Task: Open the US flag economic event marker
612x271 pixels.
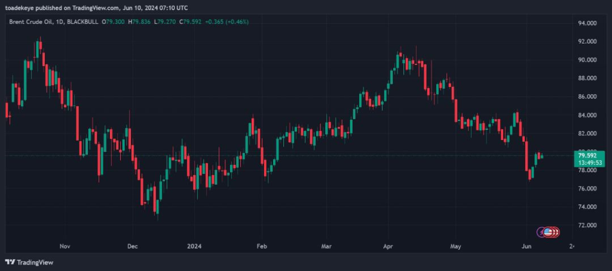Action: tap(548, 232)
